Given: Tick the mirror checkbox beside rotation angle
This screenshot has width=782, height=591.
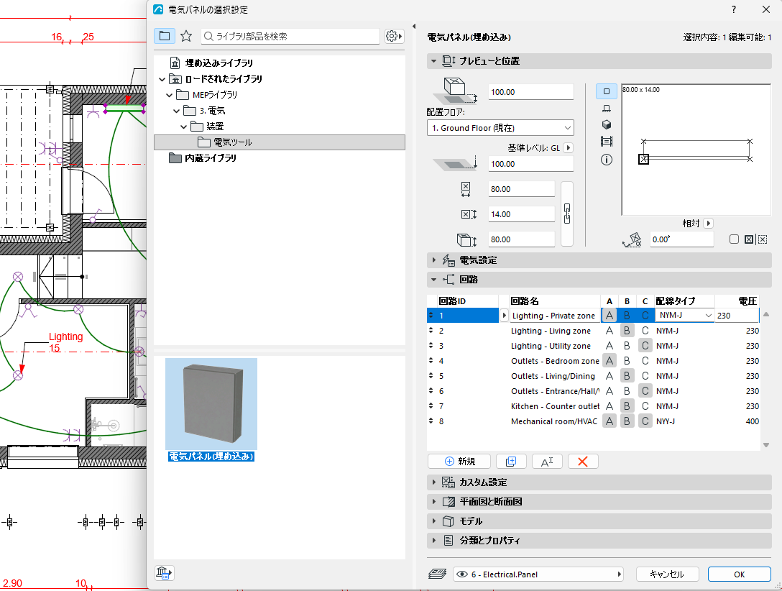Looking at the screenshot, I should point(734,239).
